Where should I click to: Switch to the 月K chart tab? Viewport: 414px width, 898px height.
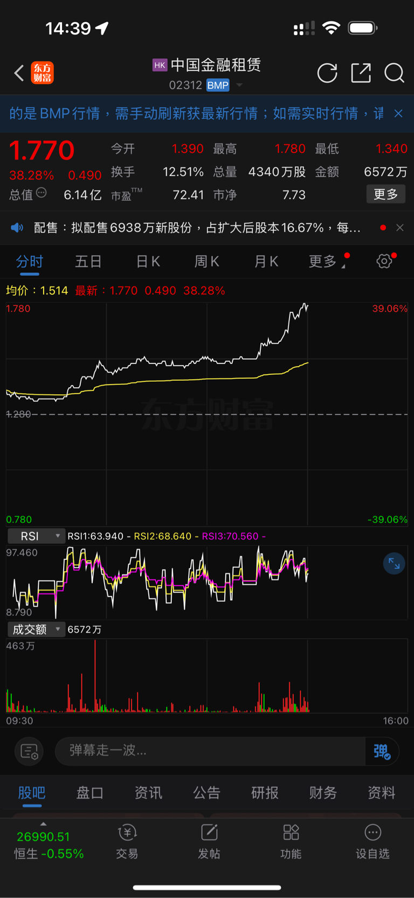point(266,262)
